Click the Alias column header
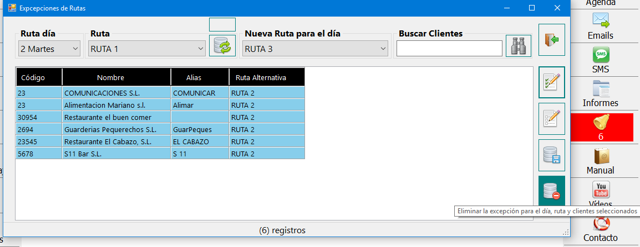Image resolution: width=640 pixels, height=247 pixels. (200, 77)
